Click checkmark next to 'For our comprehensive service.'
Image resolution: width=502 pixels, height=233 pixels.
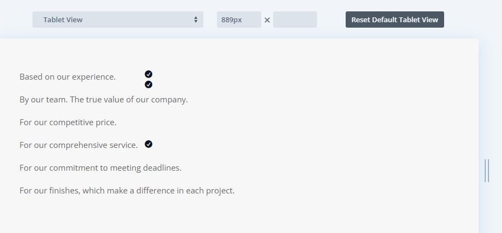tap(148, 144)
